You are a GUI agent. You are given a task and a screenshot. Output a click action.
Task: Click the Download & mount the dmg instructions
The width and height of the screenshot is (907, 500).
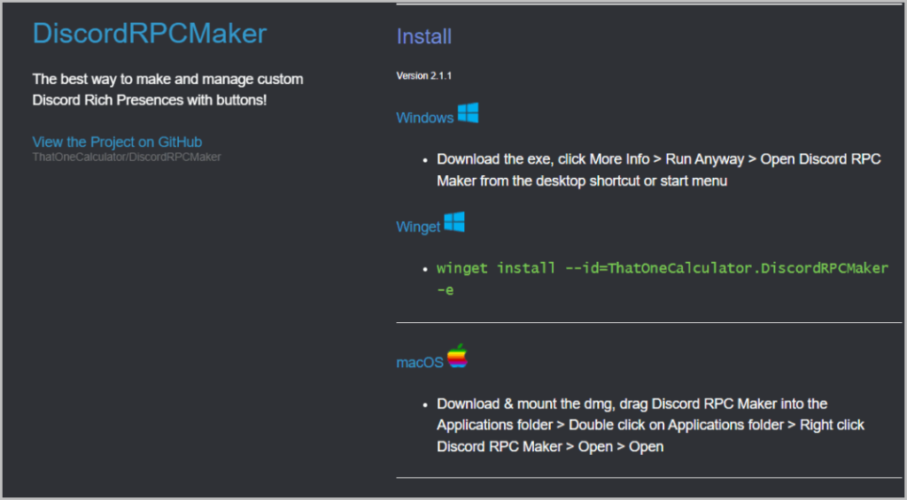(651, 425)
